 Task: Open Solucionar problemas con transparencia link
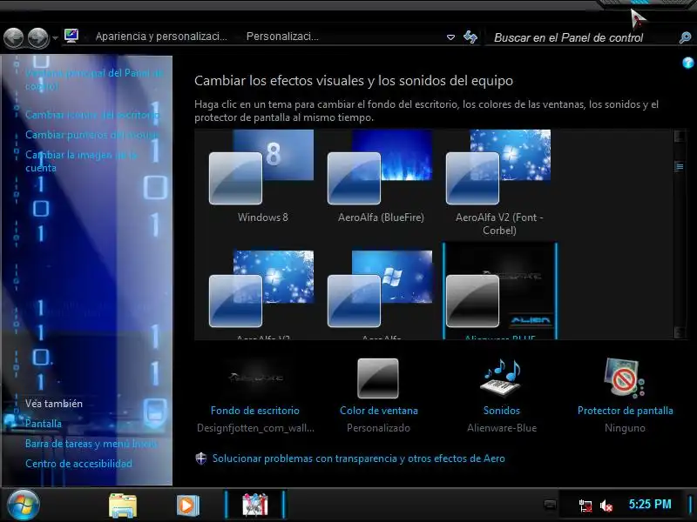(358, 458)
